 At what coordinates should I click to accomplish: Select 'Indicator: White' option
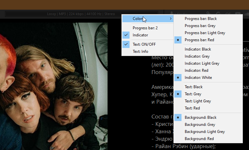[198, 78]
